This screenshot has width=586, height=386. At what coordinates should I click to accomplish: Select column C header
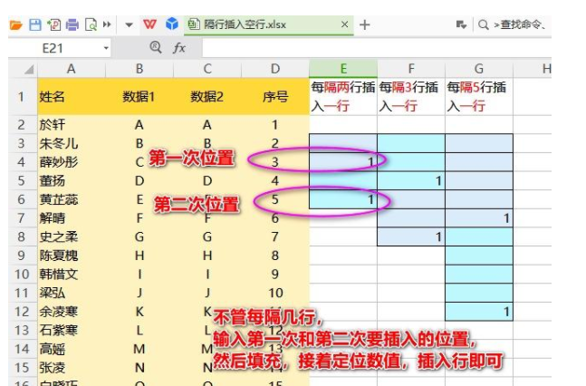207,69
